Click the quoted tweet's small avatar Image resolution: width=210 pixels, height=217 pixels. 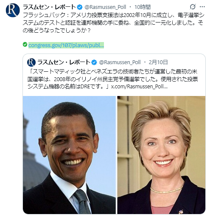click(x=31, y=62)
